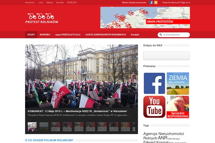Select the eighth slider thumbnail
The image size is (215, 143).
(114, 127)
